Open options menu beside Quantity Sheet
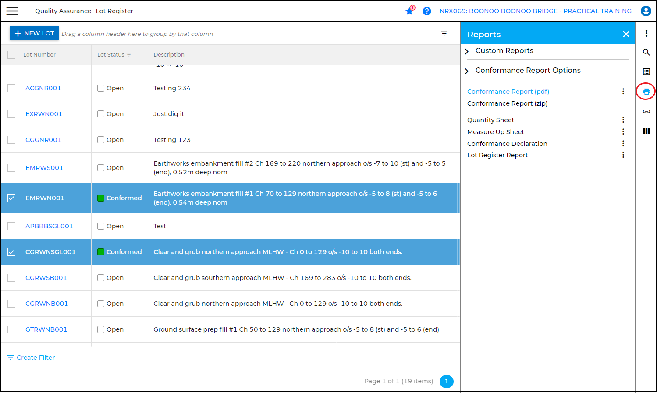657x393 pixels. [623, 120]
